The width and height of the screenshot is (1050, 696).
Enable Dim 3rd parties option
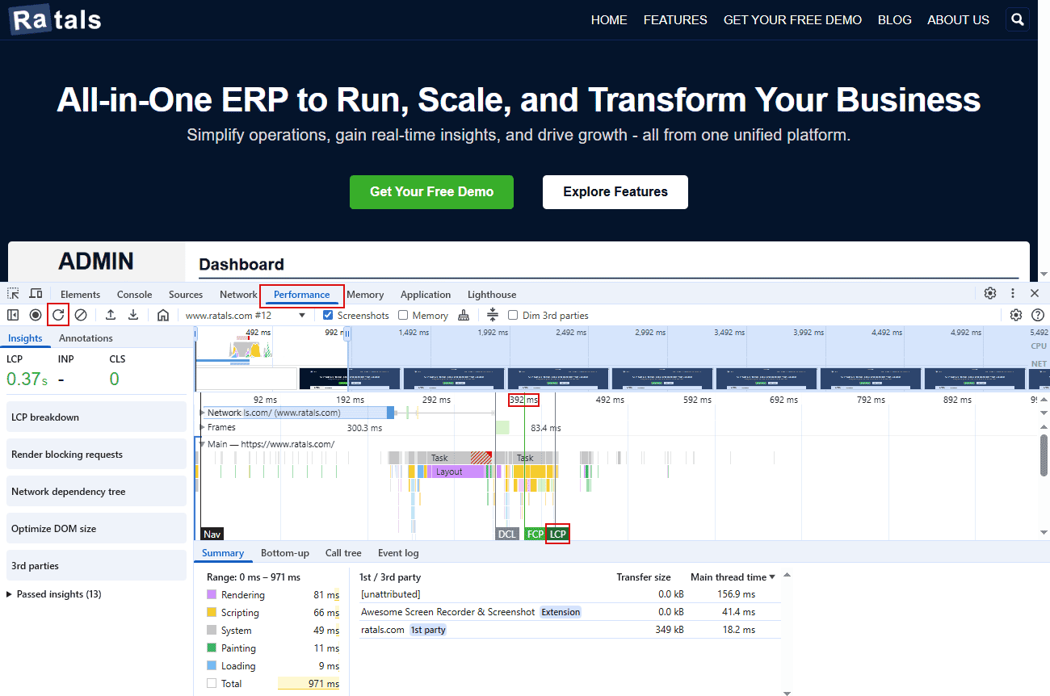(513, 315)
